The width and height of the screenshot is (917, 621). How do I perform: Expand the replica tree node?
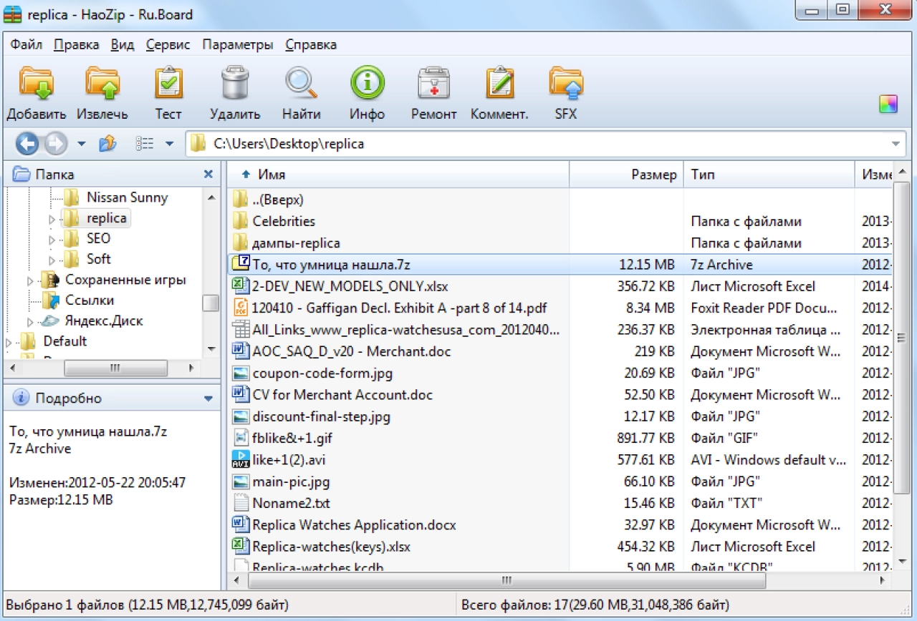pos(52,218)
